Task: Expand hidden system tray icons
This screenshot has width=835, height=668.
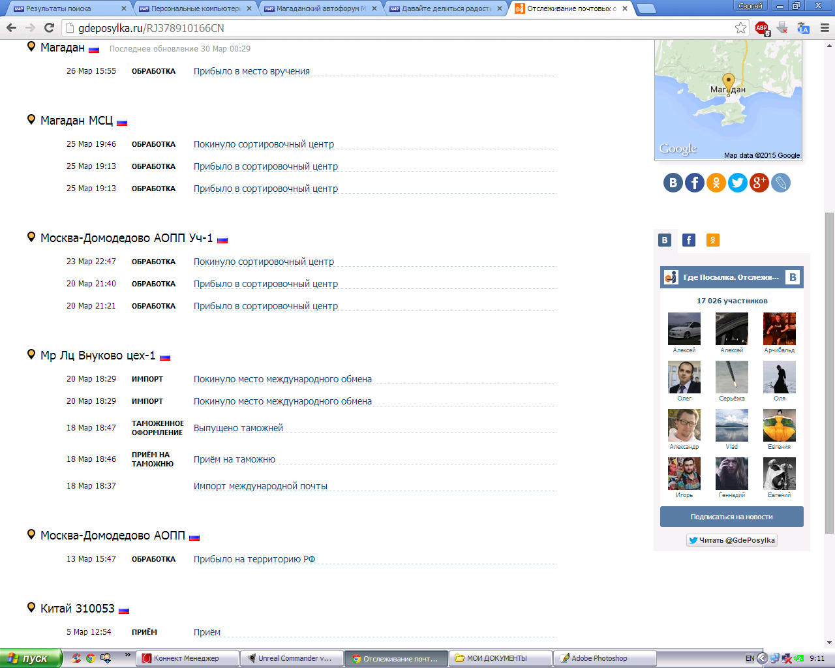Action: tap(761, 658)
